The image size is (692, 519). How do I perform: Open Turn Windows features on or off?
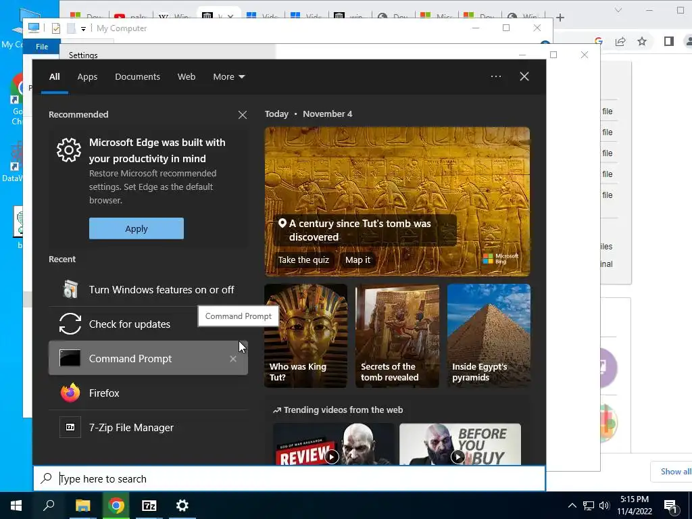148,289
